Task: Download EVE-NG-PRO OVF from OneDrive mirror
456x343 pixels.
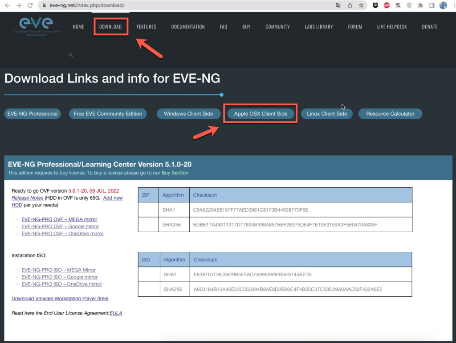Action: pyautogui.click(x=62, y=234)
